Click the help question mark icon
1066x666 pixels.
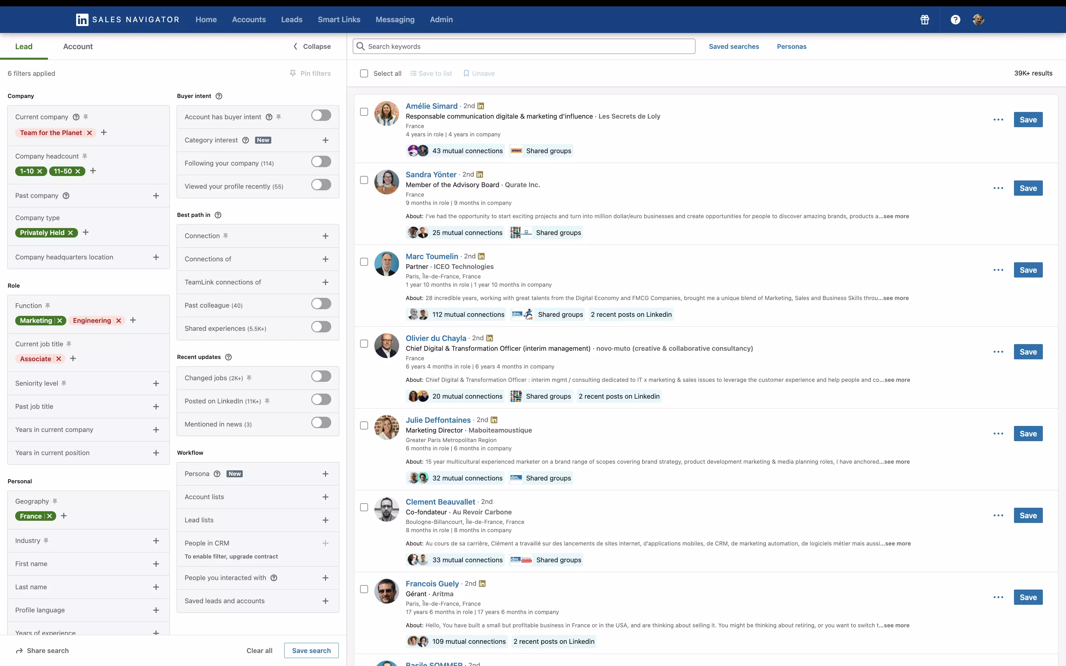coord(955,19)
